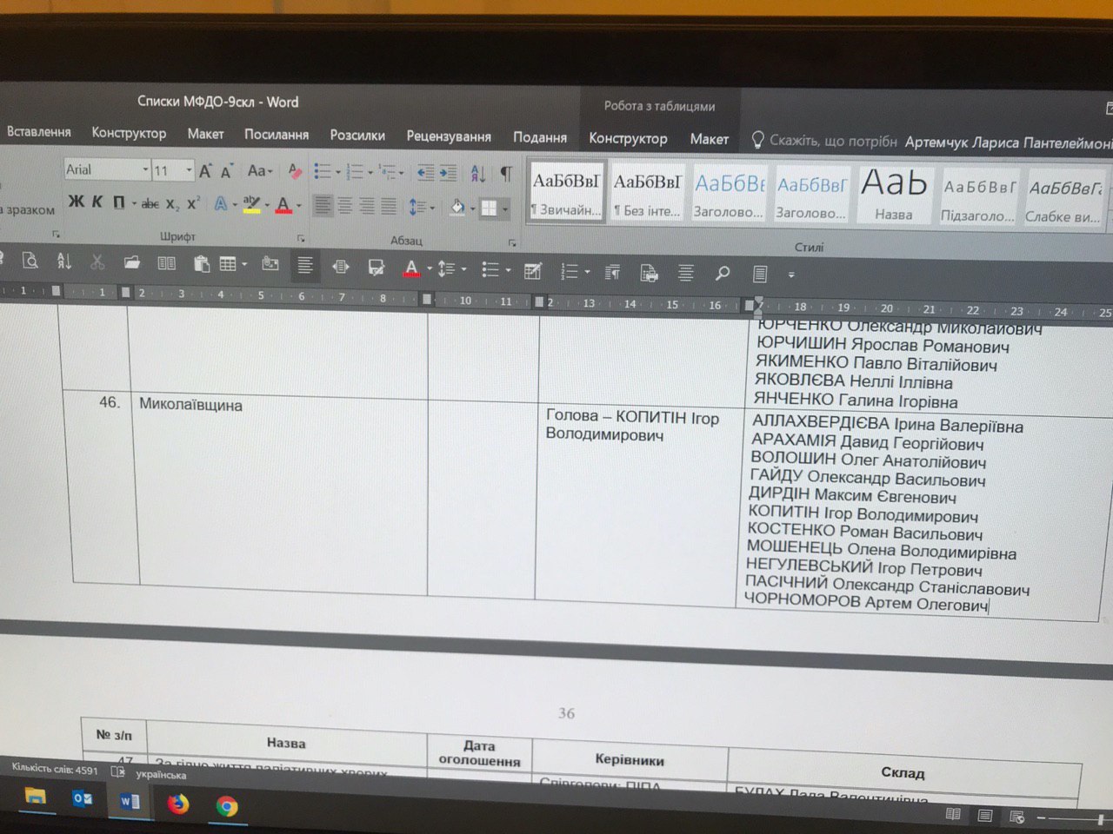The width and height of the screenshot is (1113, 834).
Task: Apply the Підзаголо... style
Action: point(977,196)
